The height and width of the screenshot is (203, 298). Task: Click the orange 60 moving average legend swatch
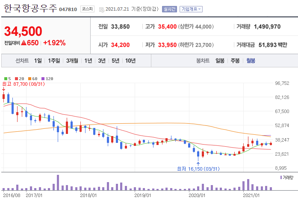click(x=30, y=78)
